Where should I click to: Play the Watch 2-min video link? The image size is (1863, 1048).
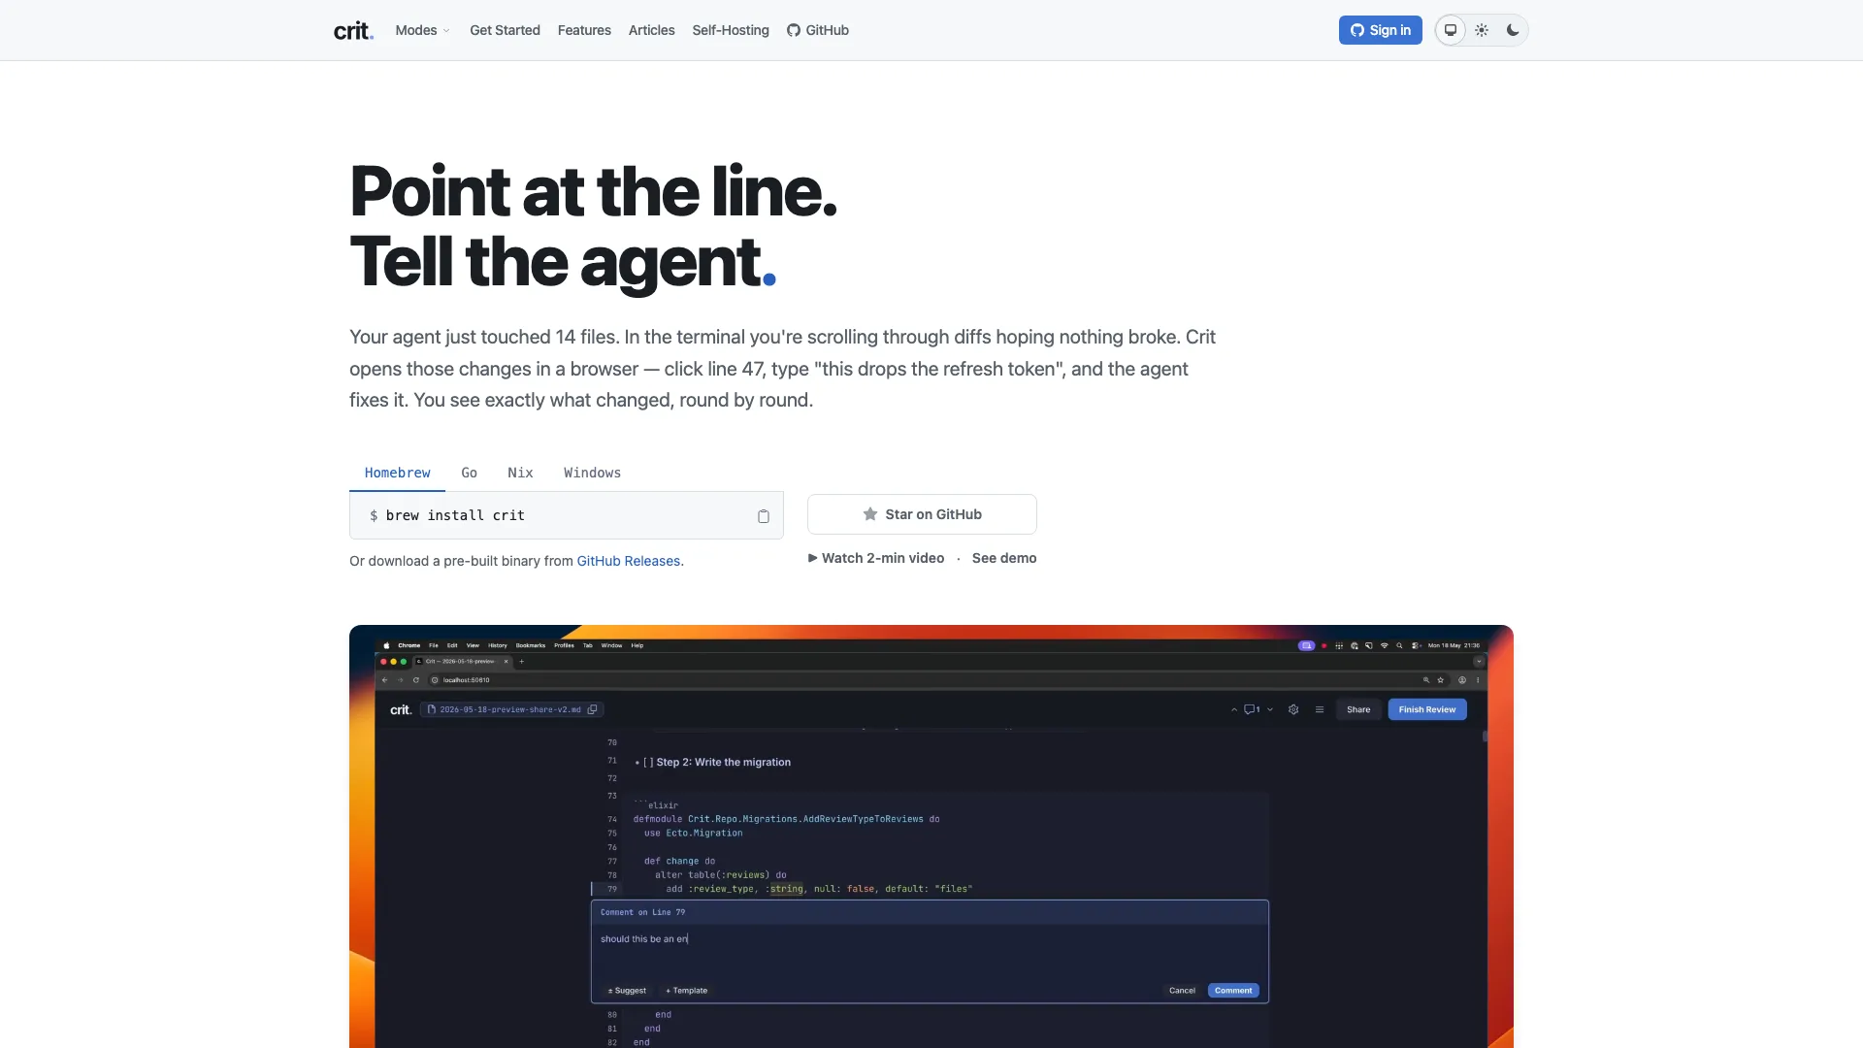point(876,558)
